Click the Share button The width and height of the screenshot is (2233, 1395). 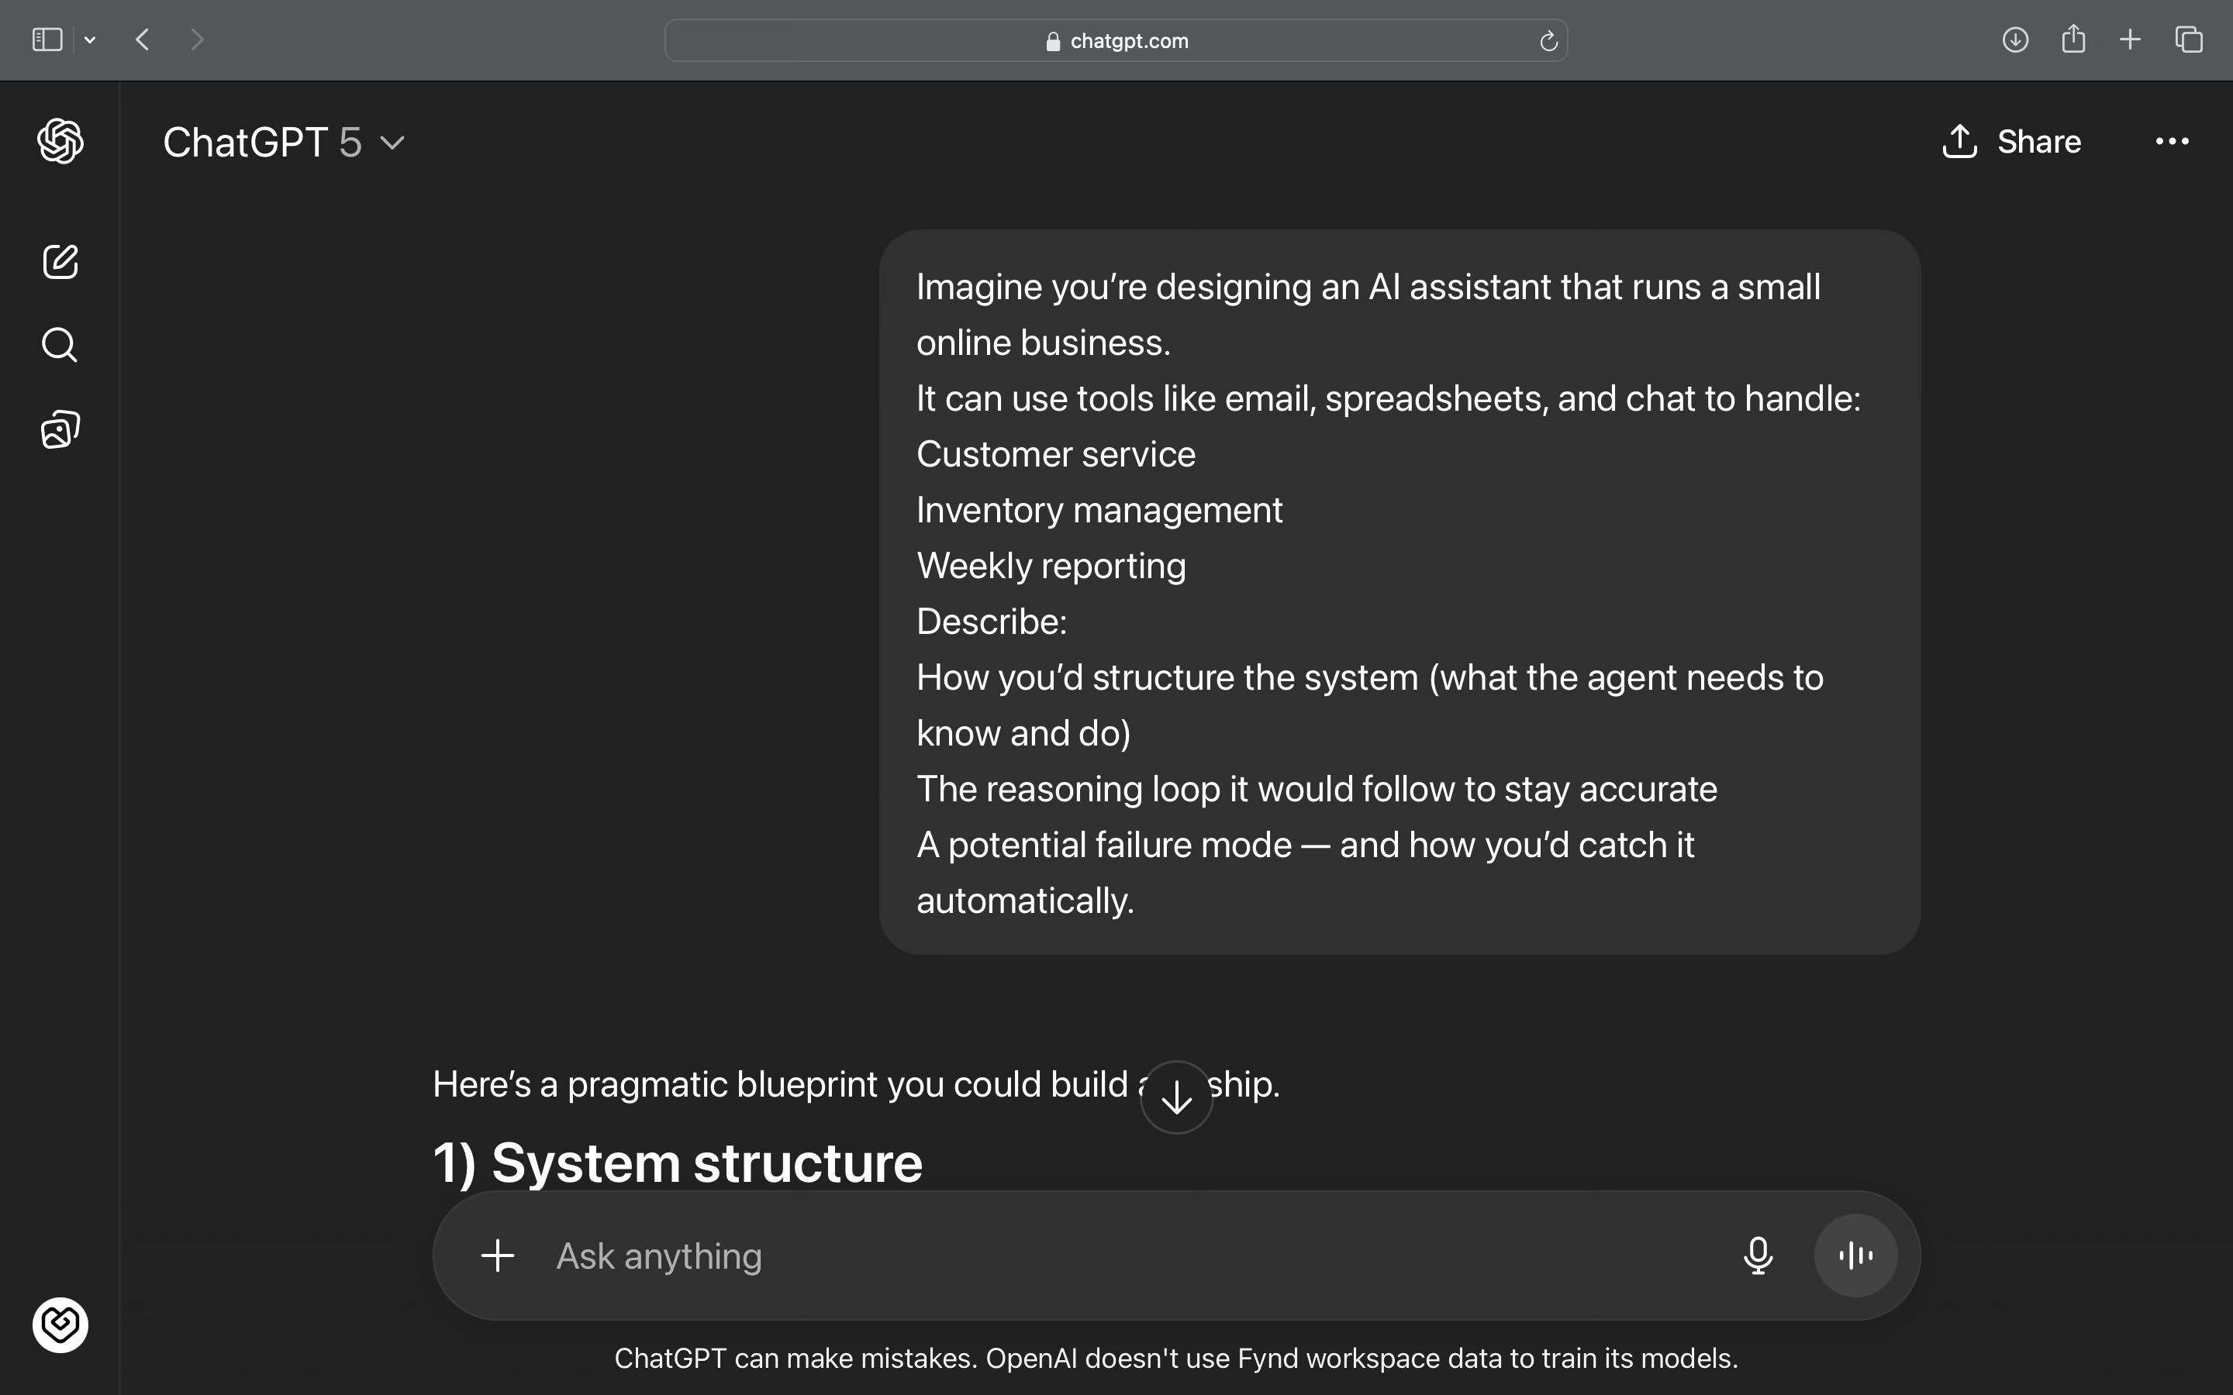coord(2011,141)
